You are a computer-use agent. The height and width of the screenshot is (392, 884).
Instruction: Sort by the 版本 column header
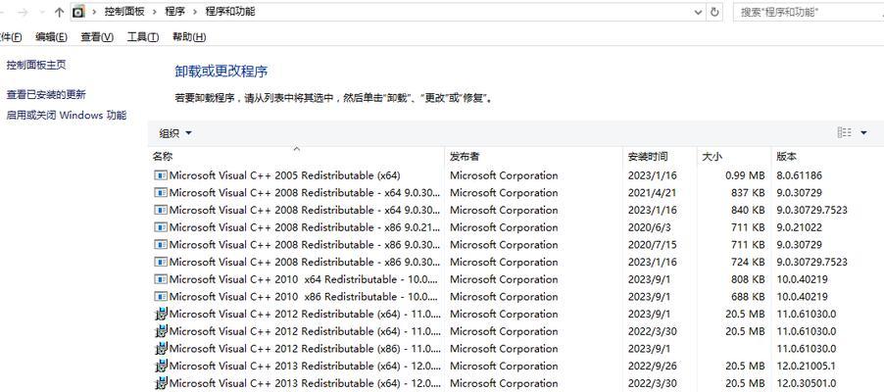(x=827, y=156)
